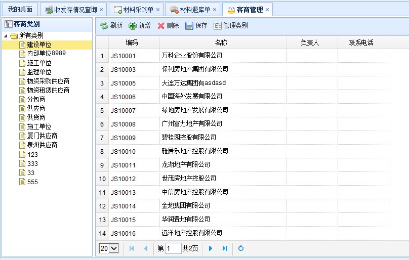The height and width of the screenshot is (260, 409).
Task: Switch to 我的桌面 tab
Action: [20, 10]
